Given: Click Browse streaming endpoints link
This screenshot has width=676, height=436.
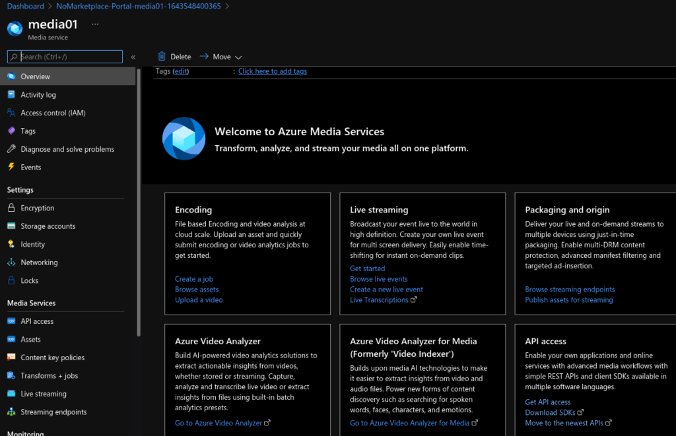Looking at the screenshot, I should 570,289.
